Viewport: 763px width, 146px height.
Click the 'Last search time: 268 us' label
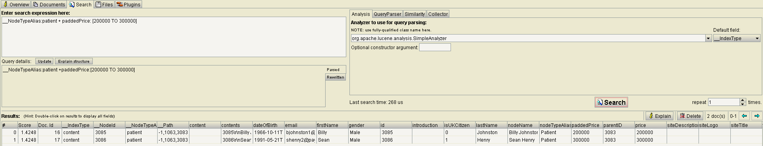click(x=376, y=102)
